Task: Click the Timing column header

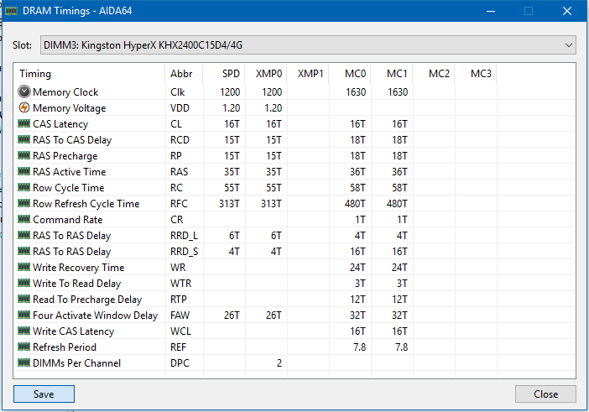Action: 35,73
